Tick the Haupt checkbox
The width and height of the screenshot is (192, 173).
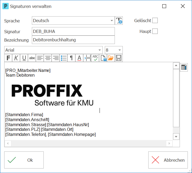tap(155, 31)
